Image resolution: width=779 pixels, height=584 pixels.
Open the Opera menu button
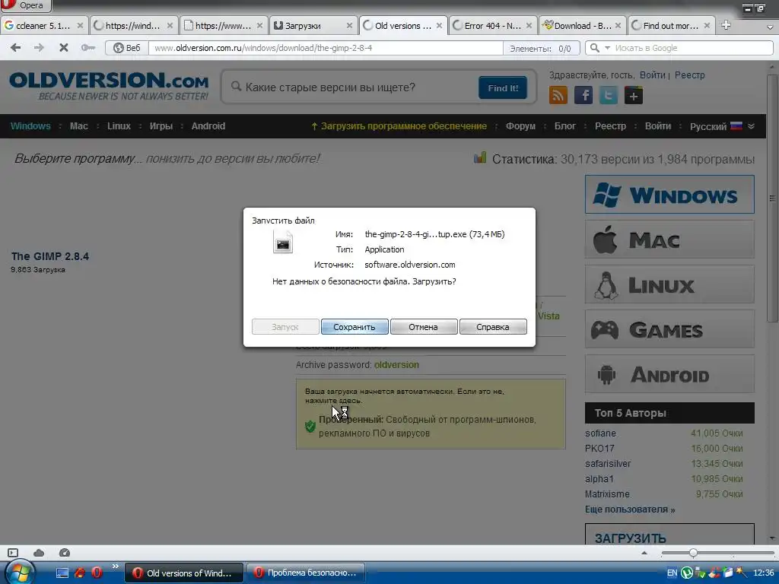click(x=26, y=5)
